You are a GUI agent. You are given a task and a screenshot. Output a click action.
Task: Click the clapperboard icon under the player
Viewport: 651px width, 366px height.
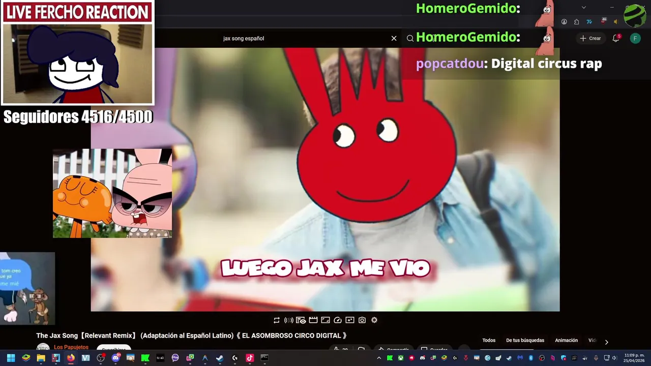[x=313, y=320]
